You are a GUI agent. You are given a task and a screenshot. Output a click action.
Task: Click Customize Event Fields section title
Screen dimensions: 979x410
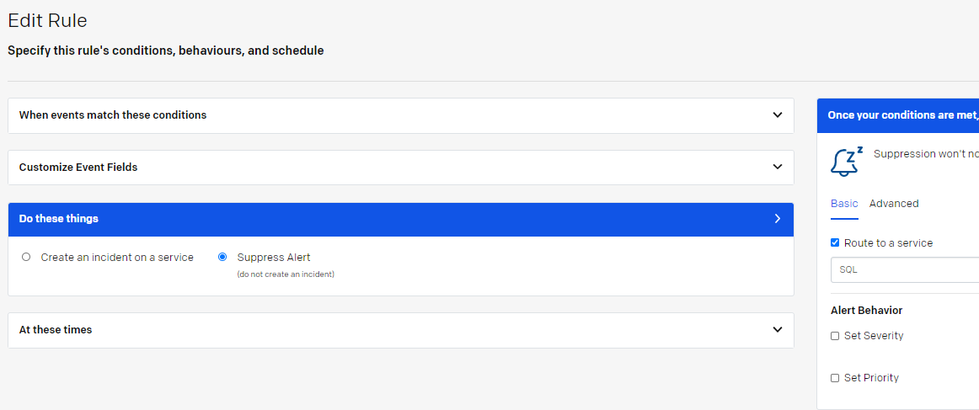pos(78,168)
